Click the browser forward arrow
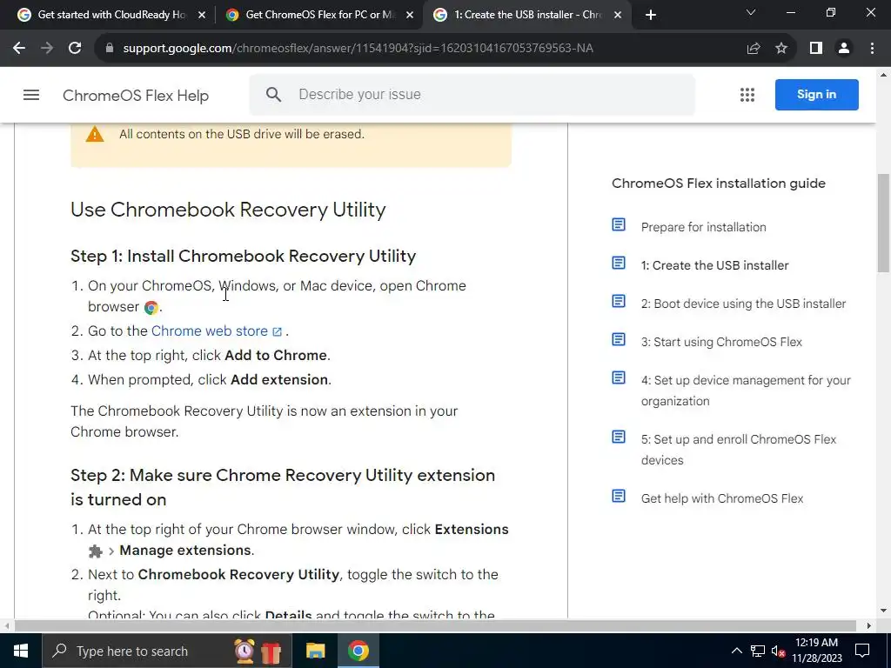Image resolution: width=891 pixels, height=668 pixels. (47, 49)
